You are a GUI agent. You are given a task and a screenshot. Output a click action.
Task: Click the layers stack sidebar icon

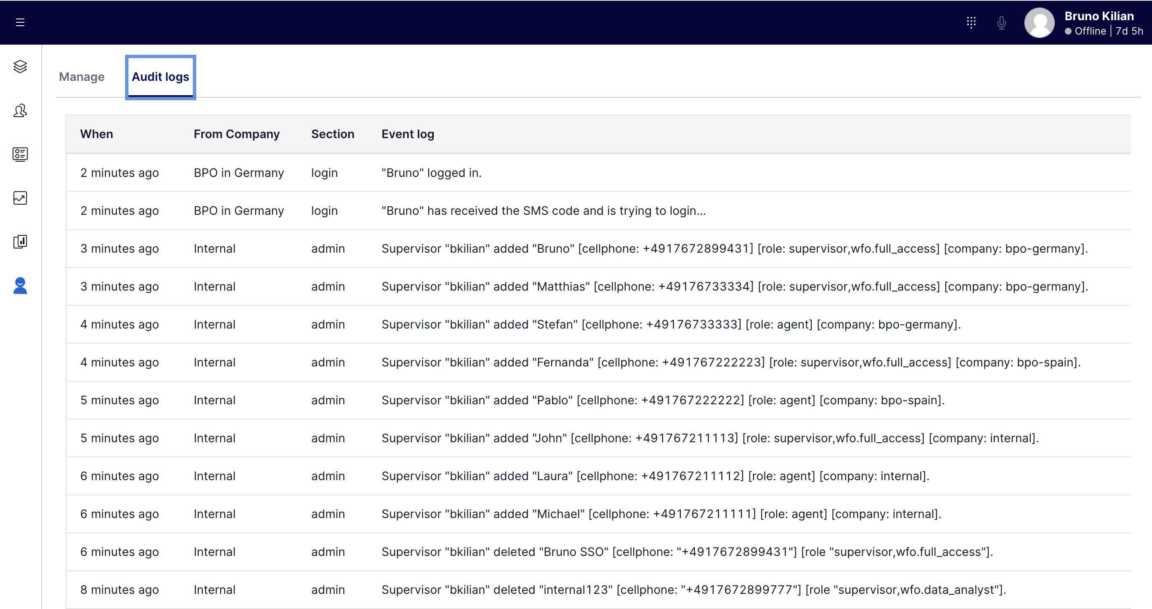click(x=20, y=67)
